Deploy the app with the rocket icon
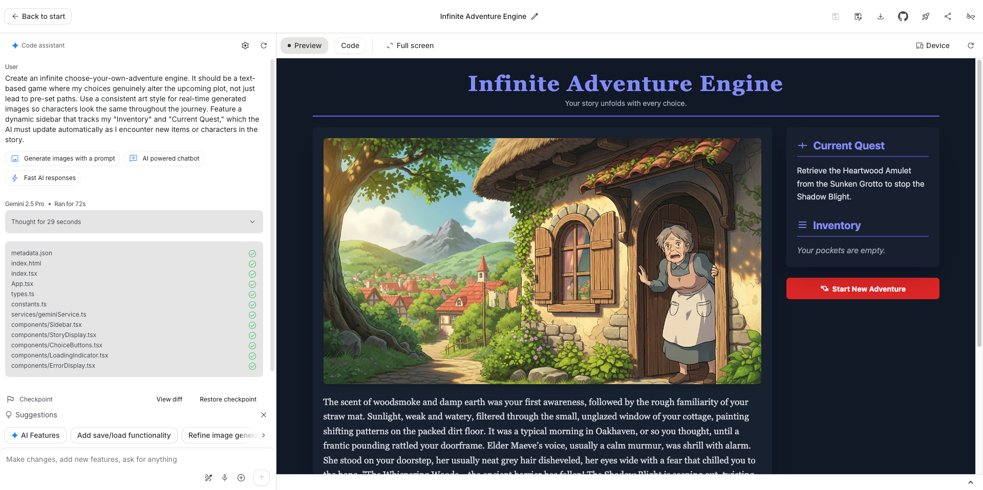 tap(926, 16)
